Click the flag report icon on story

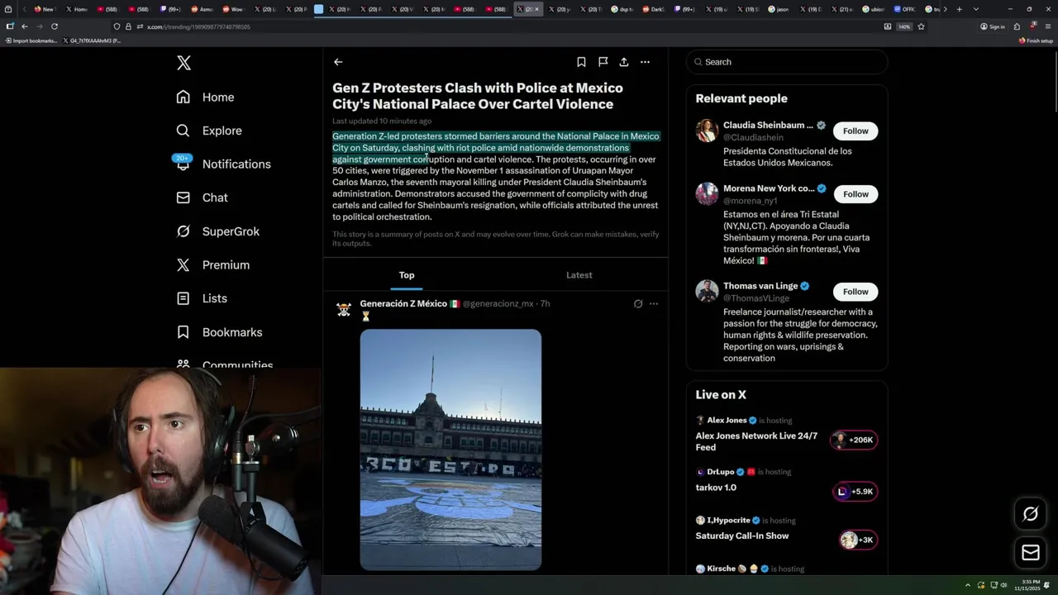pos(603,62)
